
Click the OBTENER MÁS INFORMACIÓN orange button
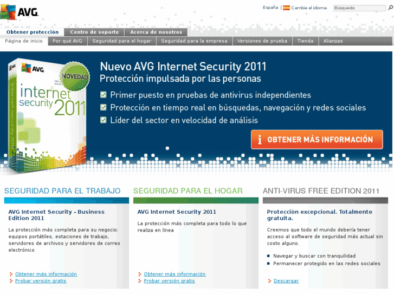[317, 140]
